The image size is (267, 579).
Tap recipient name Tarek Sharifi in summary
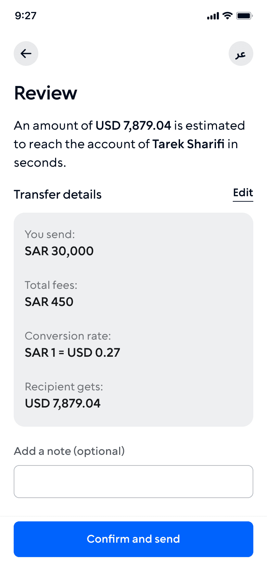(x=188, y=144)
